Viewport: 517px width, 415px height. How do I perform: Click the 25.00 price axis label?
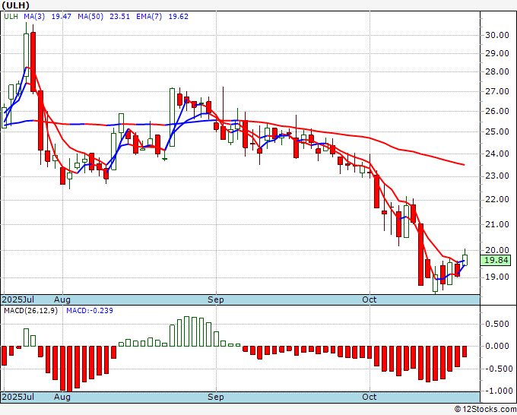coord(497,131)
